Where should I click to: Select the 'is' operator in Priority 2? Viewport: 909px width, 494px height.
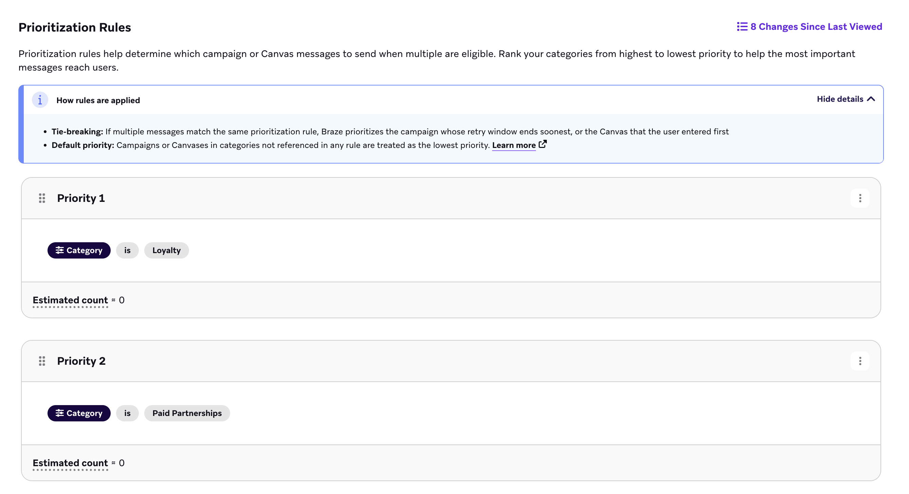tap(127, 413)
